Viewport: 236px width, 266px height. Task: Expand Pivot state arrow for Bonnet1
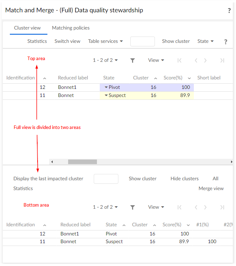106,87
